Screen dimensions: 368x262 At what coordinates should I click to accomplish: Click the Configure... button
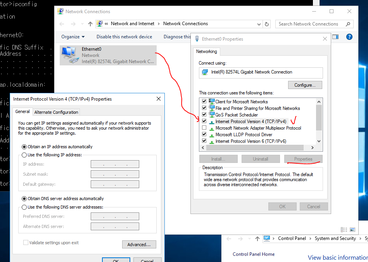click(305, 85)
